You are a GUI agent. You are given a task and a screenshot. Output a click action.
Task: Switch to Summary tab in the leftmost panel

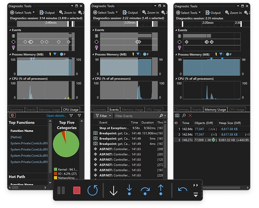click(16, 110)
